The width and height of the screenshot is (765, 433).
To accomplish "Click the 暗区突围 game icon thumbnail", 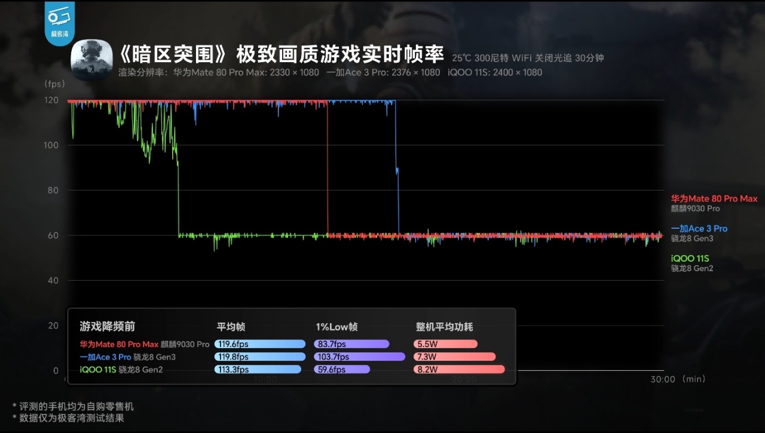I will pos(91,59).
